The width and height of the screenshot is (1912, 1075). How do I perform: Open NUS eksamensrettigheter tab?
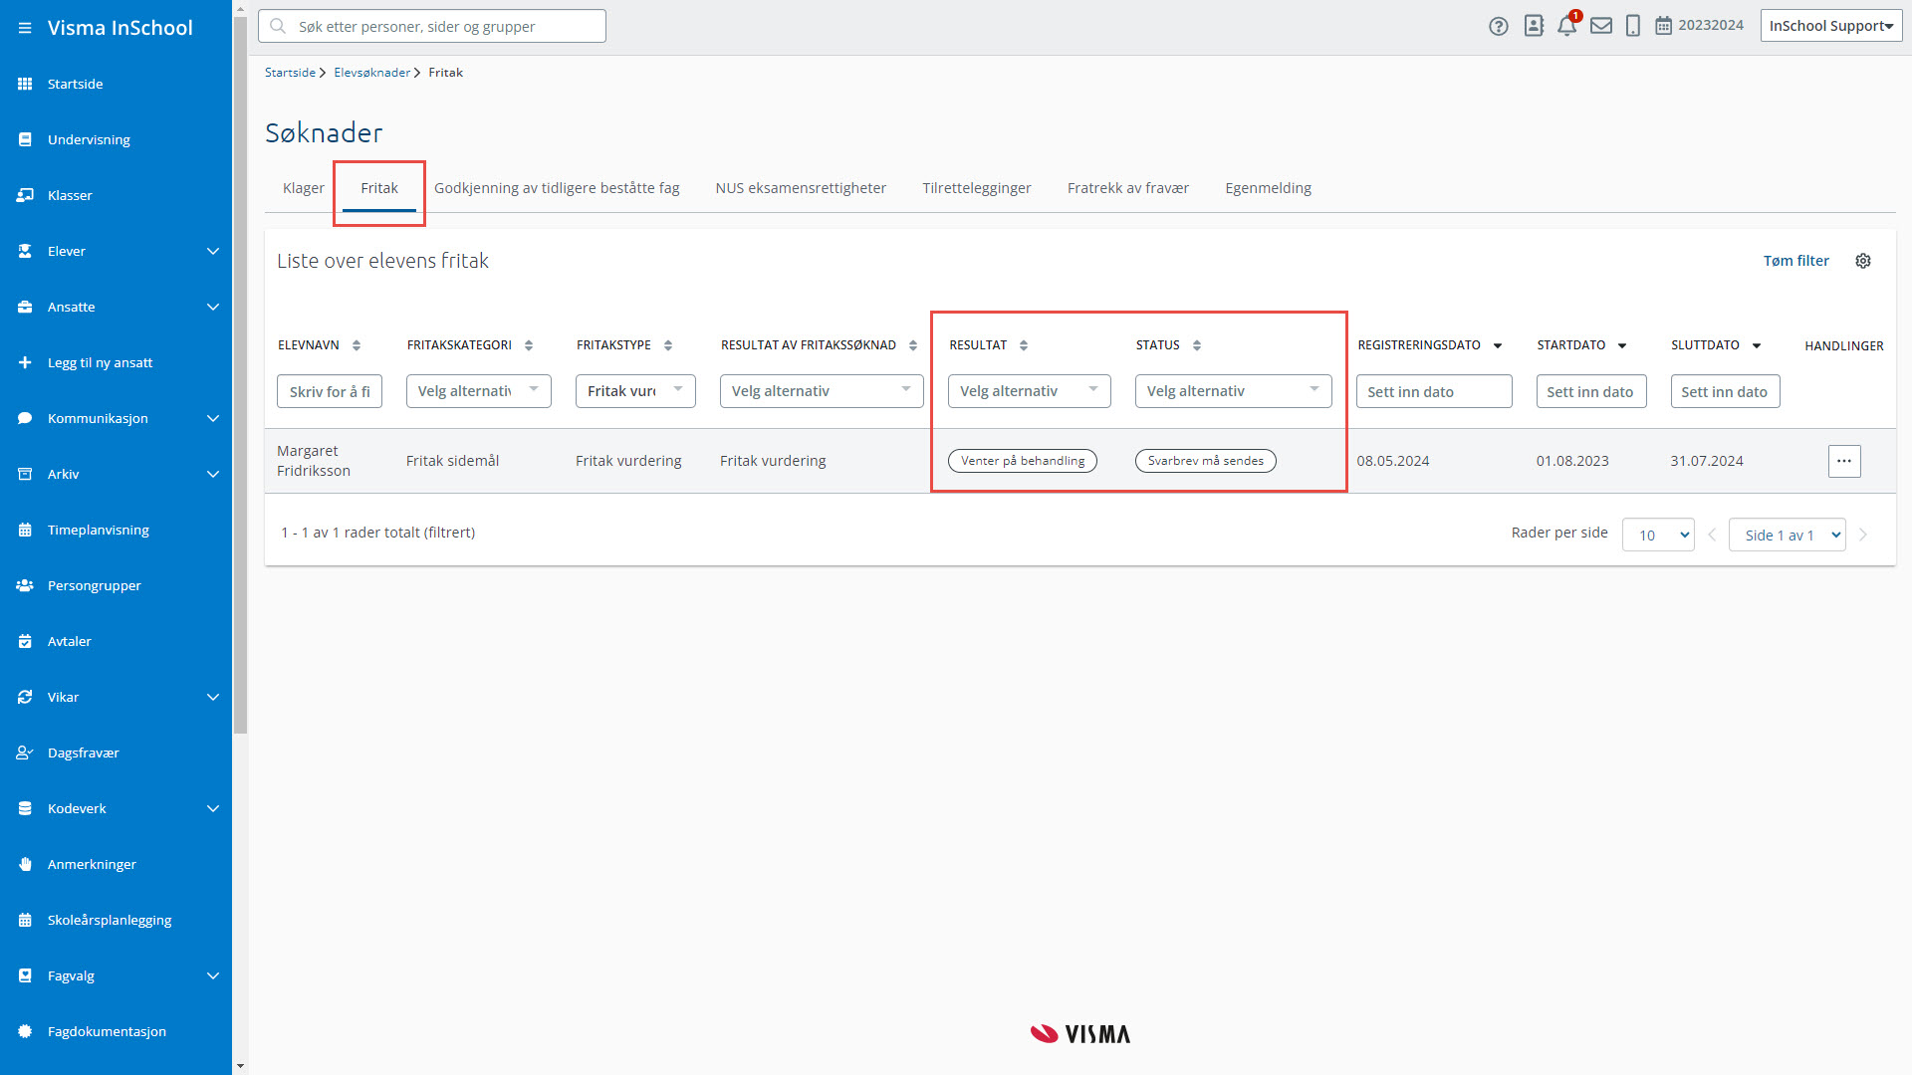click(x=801, y=188)
